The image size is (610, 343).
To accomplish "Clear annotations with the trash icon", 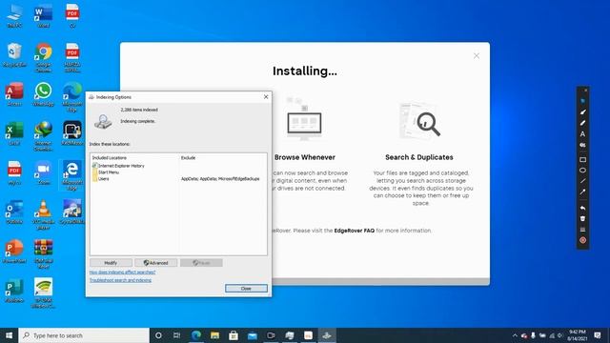I will coord(582,218).
